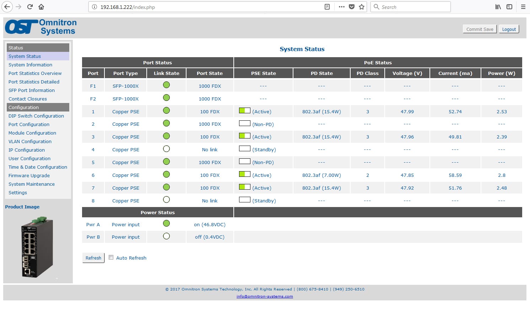
Task: Open DIP Switch Configuration
Action: coord(36,116)
